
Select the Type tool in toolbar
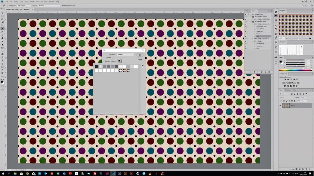[x=2, y=61]
